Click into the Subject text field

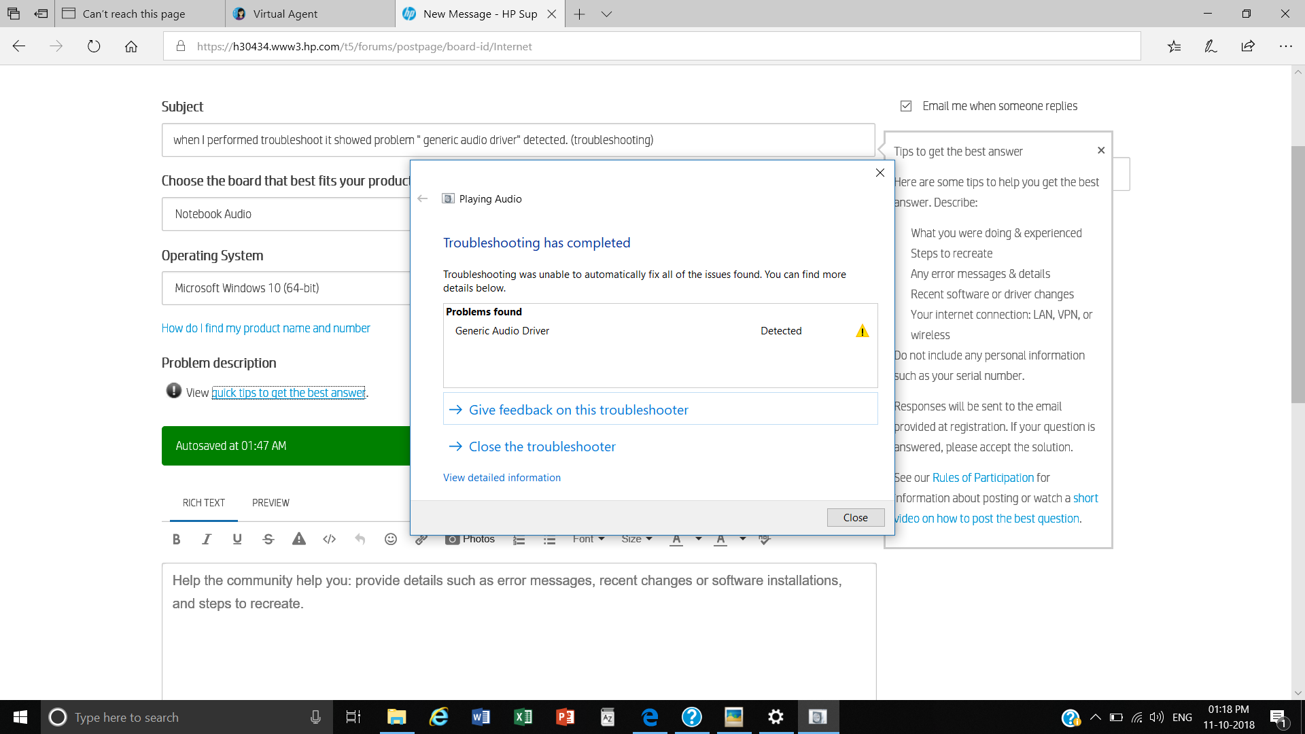pos(518,140)
